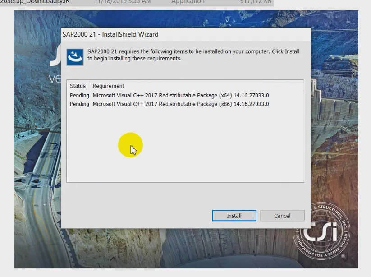Click the Pending status of the x64 package
The width and height of the screenshot is (371, 277).
pyautogui.click(x=79, y=95)
